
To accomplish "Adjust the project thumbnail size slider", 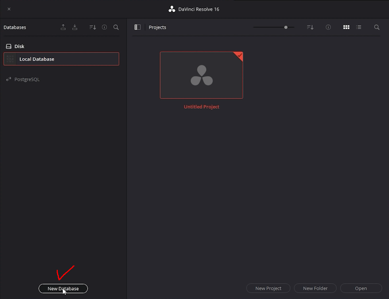I will (x=286, y=27).
